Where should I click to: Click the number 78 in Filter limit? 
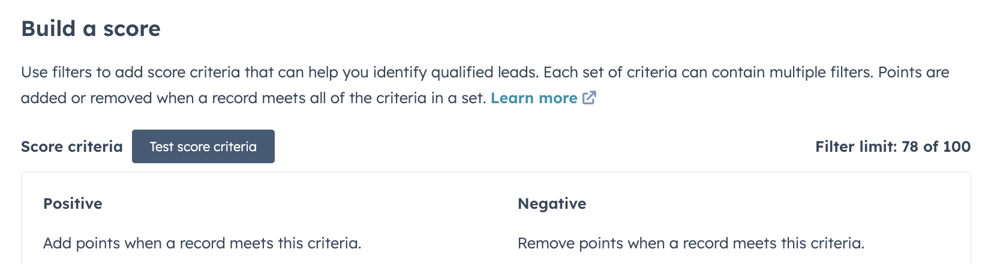tap(909, 146)
